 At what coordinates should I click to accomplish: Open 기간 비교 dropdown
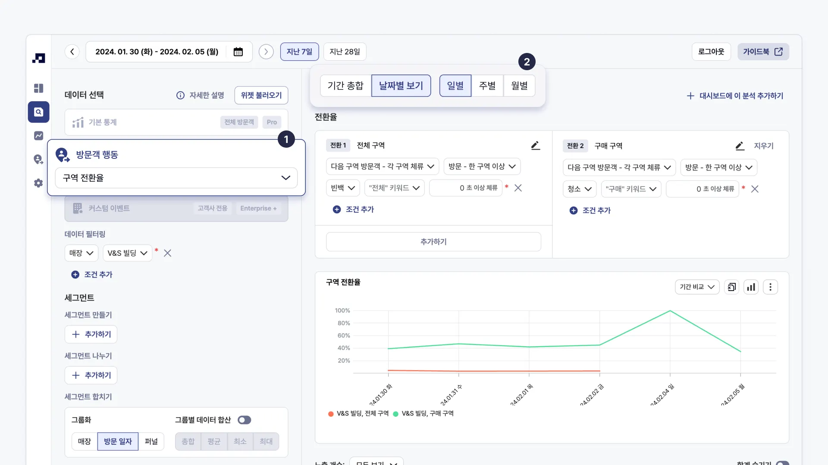(x=697, y=287)
